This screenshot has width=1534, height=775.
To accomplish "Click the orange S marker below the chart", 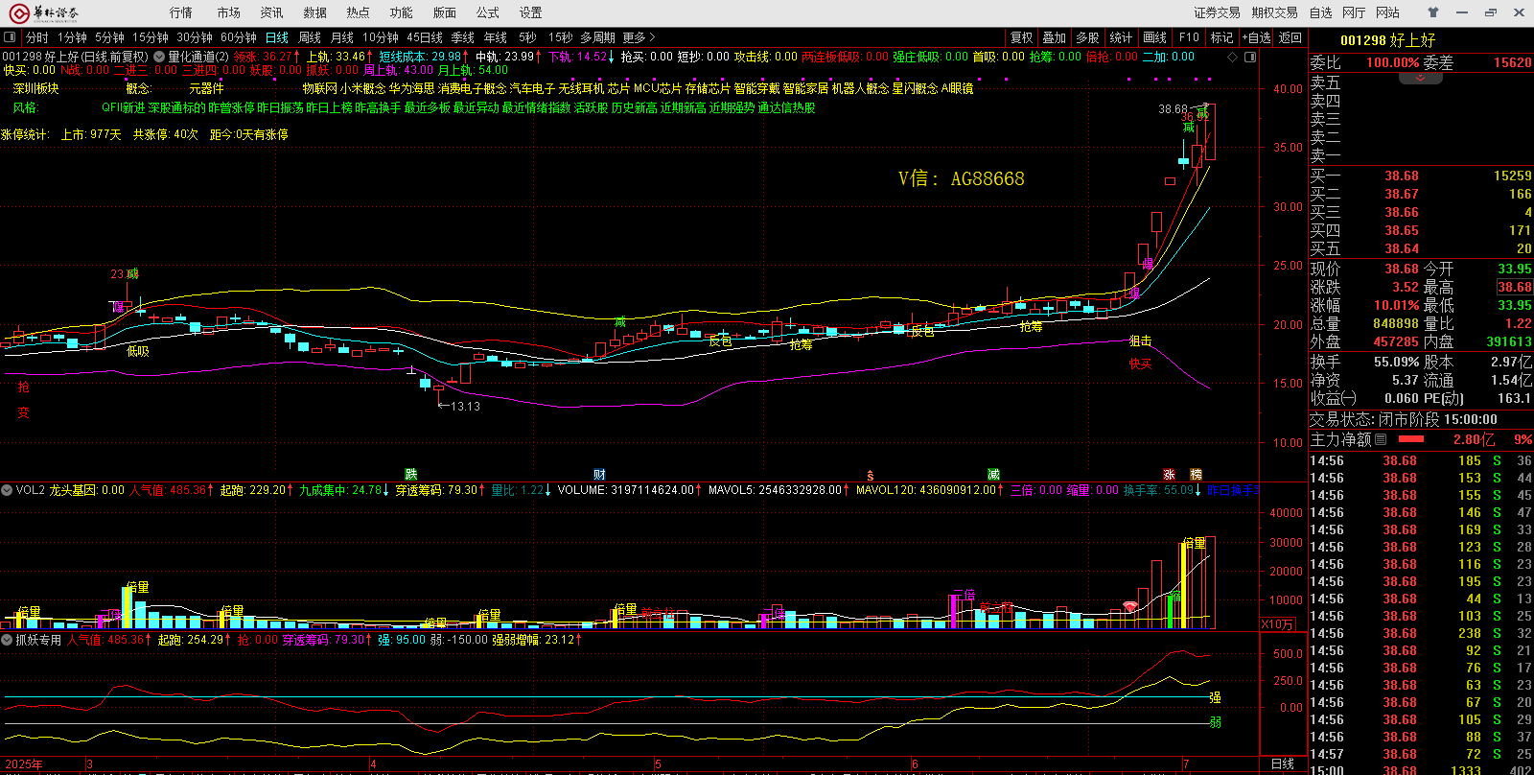I will coord(870,475).
